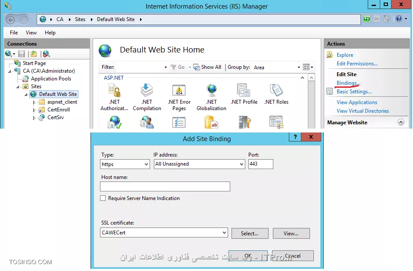This screenshot has width=413, height=271.
Task: Click the Basic Settings... link
Action: [x=354, y=92]
